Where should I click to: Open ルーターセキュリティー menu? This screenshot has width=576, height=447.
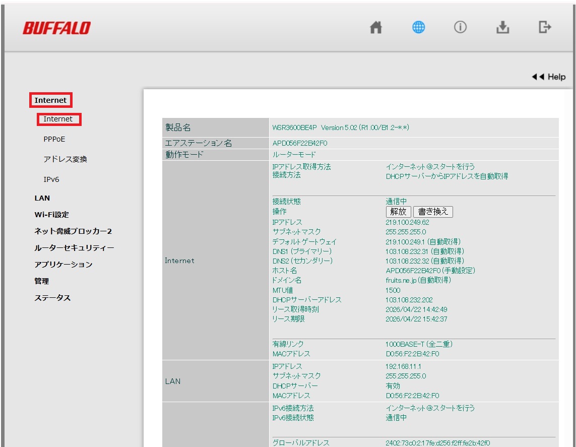(x=74, y=248)
